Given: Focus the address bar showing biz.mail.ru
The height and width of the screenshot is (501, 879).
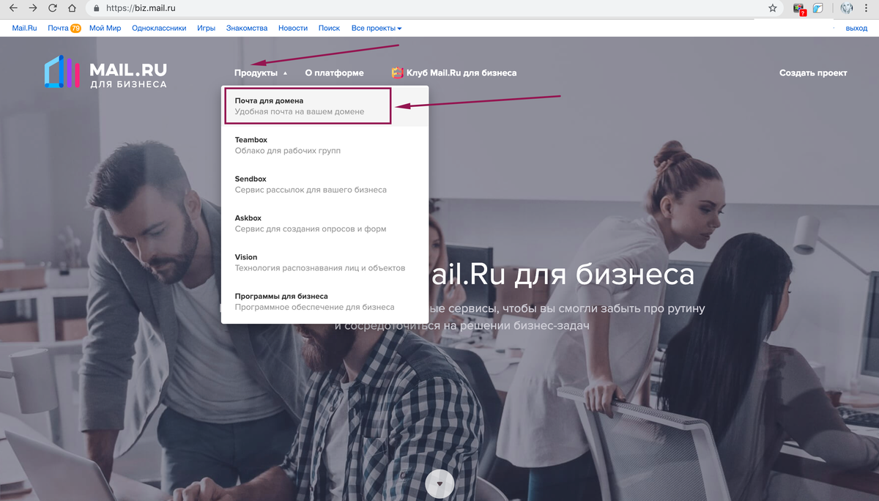Looking at the screenshot, I should [x=432, y=9].
